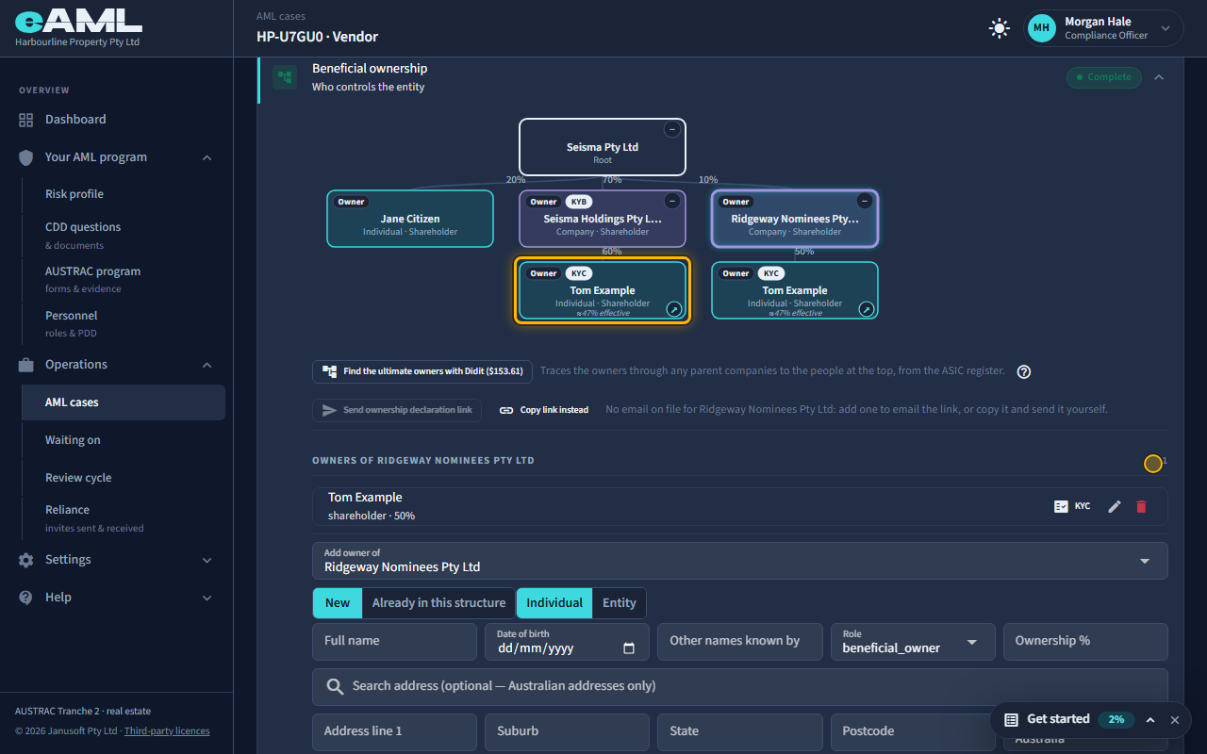Open the Morgan Hale account menu chevron
The image size is (1207, 754).
tap(1166, 28)
